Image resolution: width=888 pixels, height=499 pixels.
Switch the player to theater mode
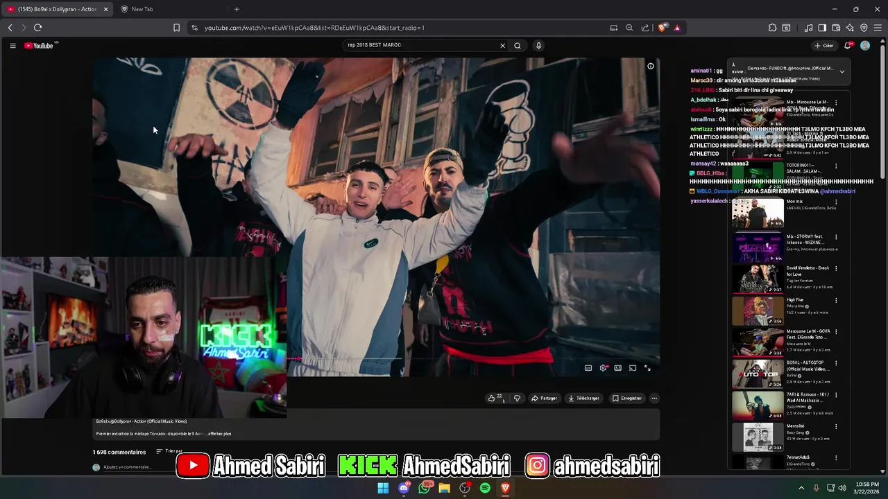coord(617,368)
